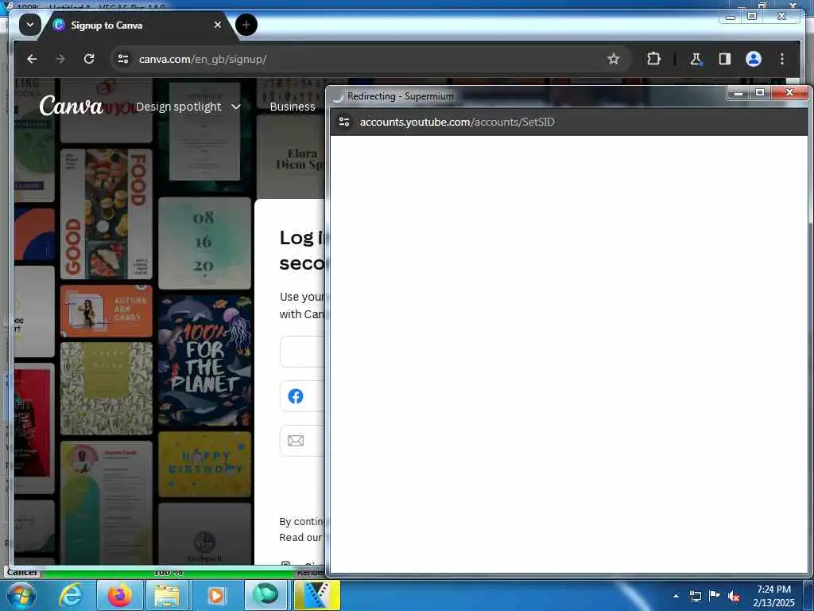Continue with Facebook login button
The image size is (814, 611).
303,396
